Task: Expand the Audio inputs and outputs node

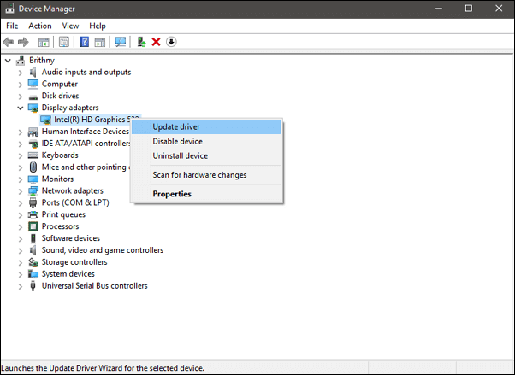Action: pos(21,73)
